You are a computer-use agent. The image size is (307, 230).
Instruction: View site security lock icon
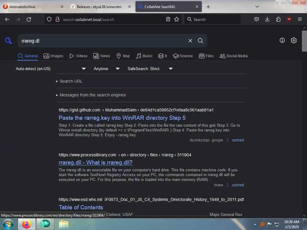[58, 19]
